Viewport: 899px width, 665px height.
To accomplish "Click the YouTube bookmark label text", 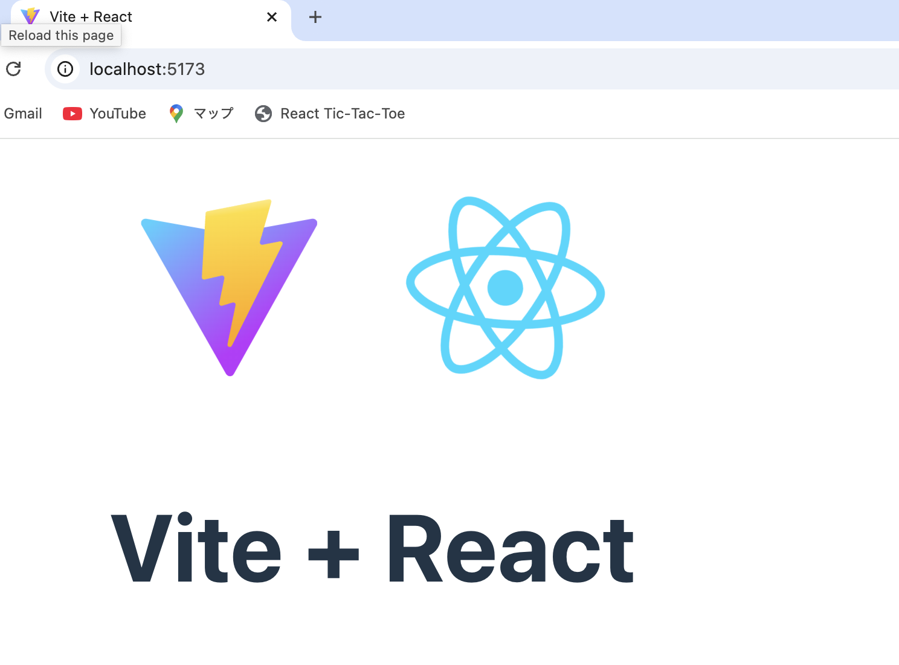I will 117,114.
